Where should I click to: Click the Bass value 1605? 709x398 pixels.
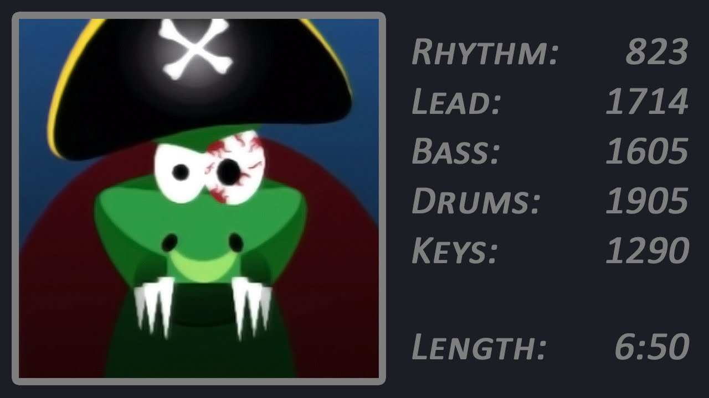647,151
